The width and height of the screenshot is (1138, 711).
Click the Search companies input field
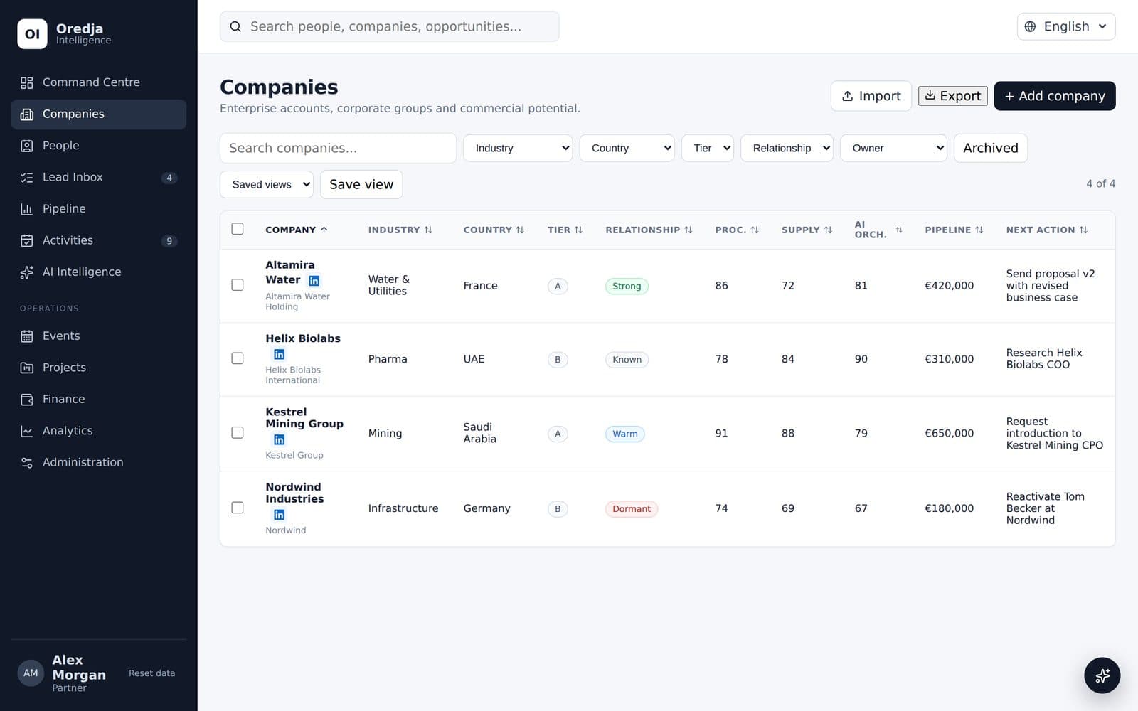coord(338,148)
